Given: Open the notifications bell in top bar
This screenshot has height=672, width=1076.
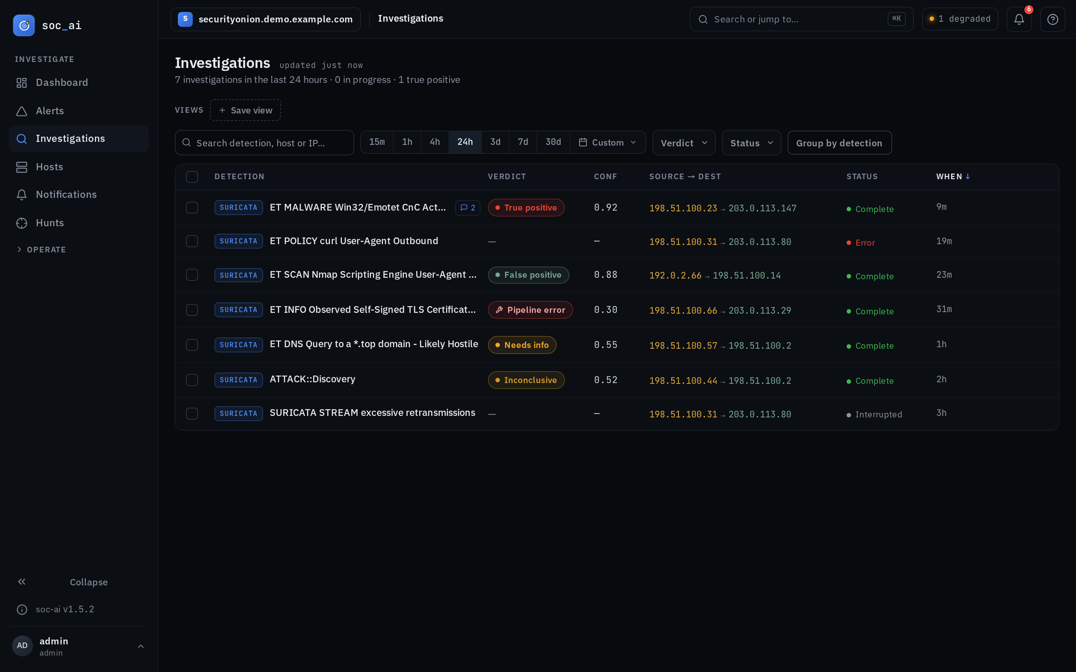Looking at the screenshot, I should click(1018, 19).
